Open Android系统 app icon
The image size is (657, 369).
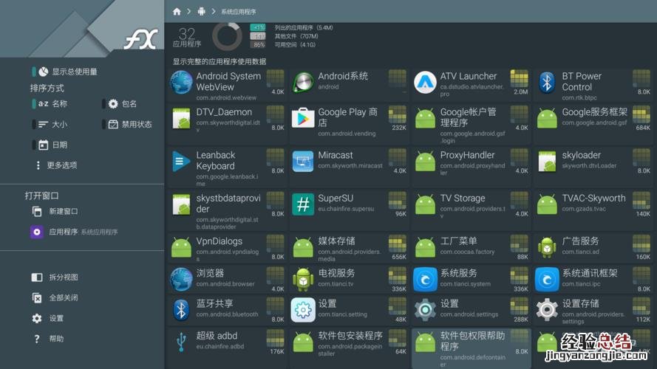click(x=303, y=82)
